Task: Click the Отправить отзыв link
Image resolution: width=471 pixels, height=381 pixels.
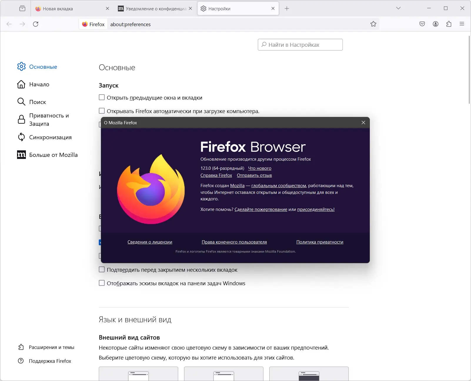Action: point(254,175)
